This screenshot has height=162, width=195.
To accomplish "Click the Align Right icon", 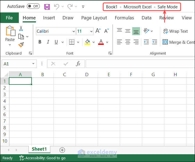I will point(136,42).
